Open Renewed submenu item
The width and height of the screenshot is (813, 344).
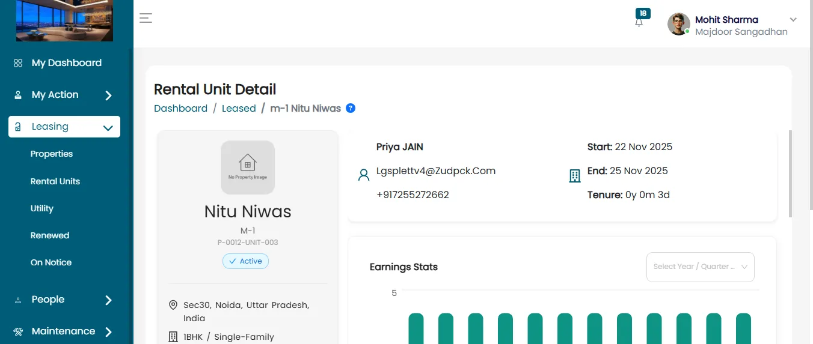(50, 235)
